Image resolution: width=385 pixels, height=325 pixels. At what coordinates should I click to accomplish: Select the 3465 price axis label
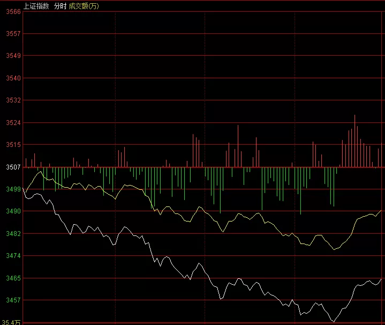(x=13, y=278)
